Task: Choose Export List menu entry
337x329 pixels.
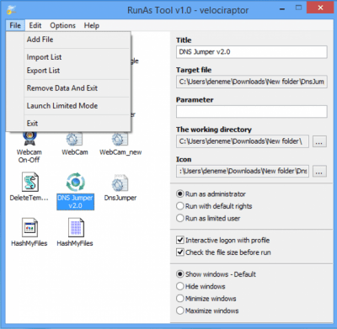Action: (68, 71)
